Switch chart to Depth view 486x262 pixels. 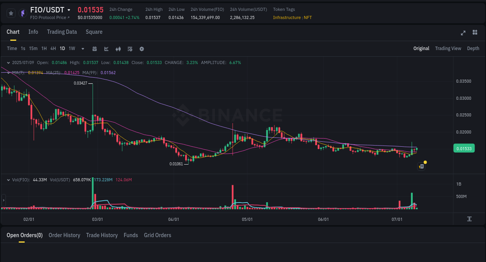[x=473, y=49]
